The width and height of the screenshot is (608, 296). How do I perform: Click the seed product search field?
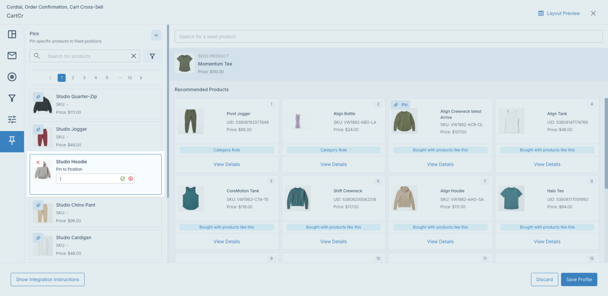388,36
